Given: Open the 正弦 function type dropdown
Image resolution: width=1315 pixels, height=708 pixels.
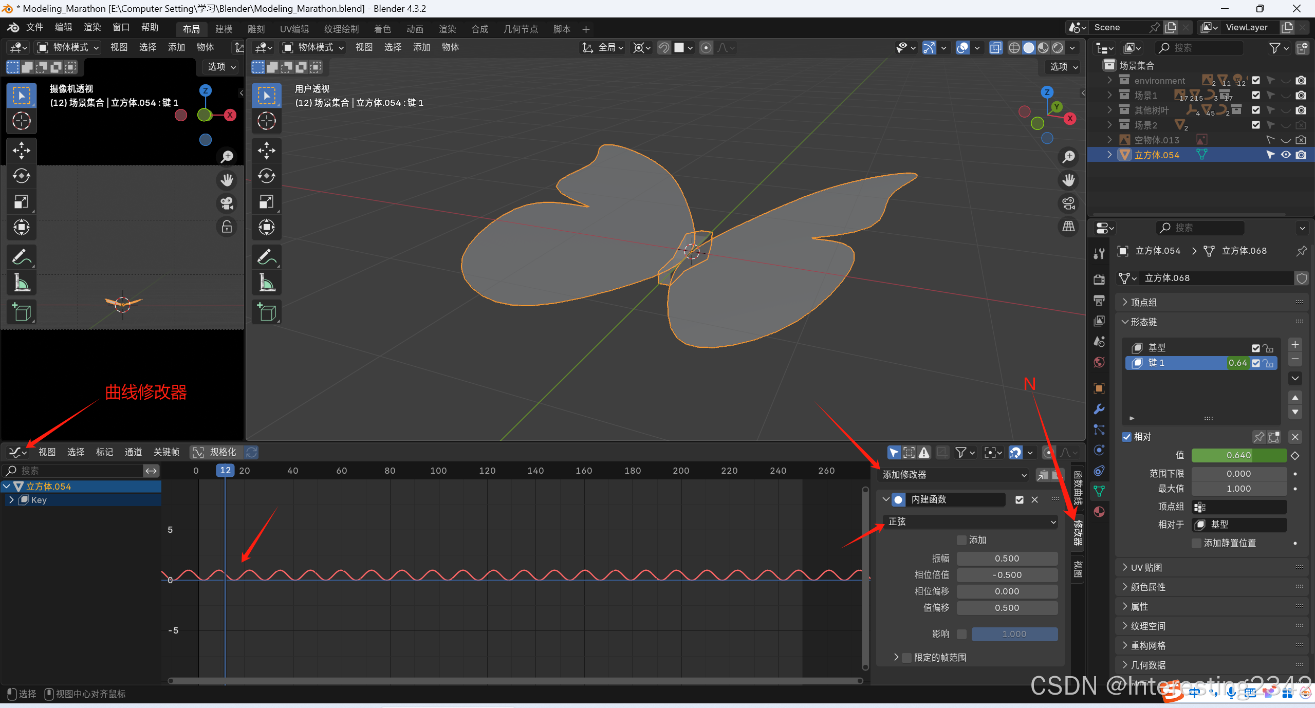Looking at the screenshot, I should 970,521.
